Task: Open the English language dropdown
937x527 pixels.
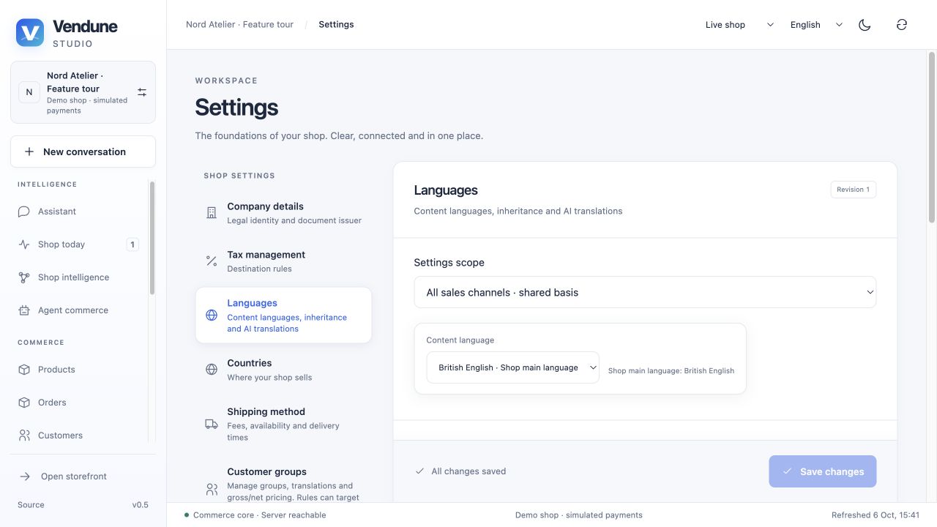Action: [816, 25]
